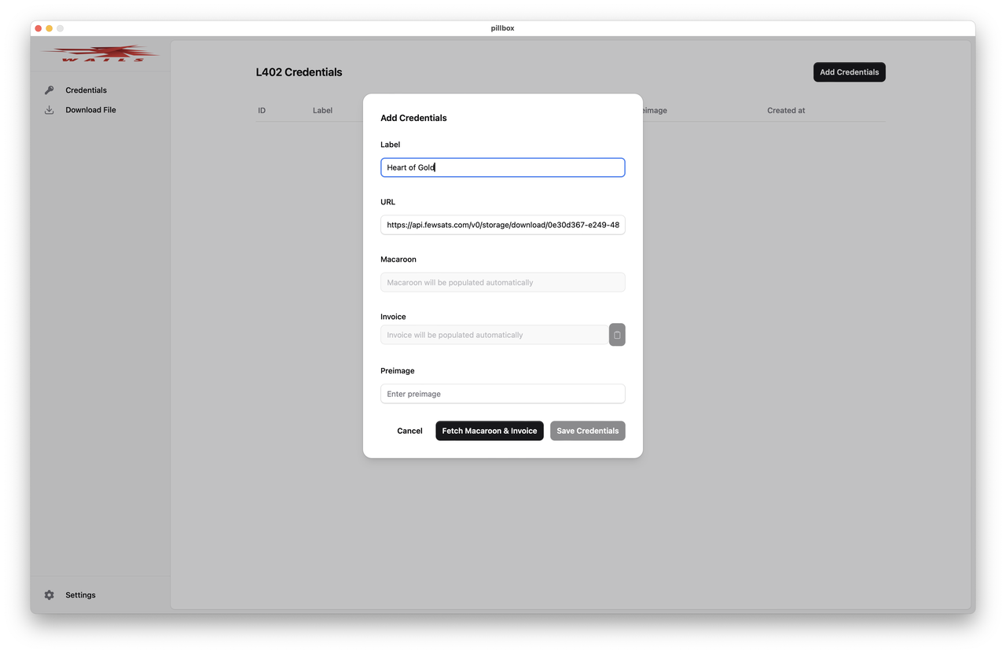1006x654 pixels.
Task: Click the Add Credentials dialog title
Action: [413, 118]
